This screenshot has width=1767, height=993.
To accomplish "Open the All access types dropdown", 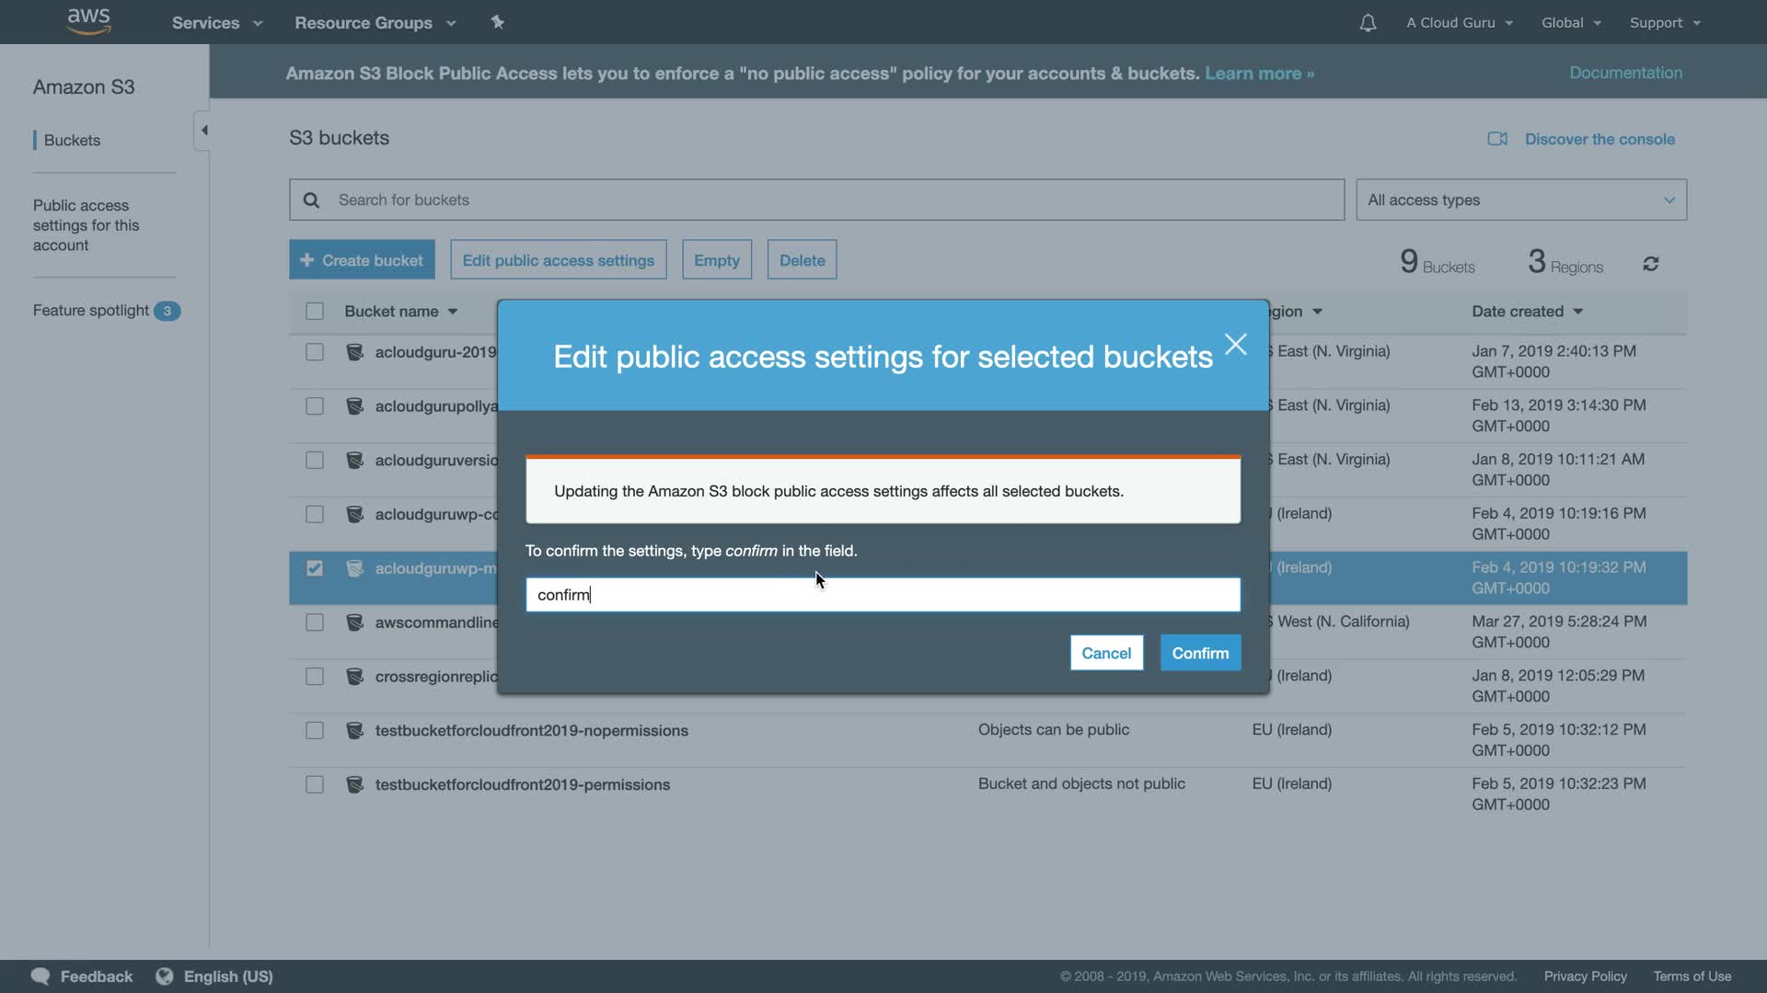I will [1520, 200].
